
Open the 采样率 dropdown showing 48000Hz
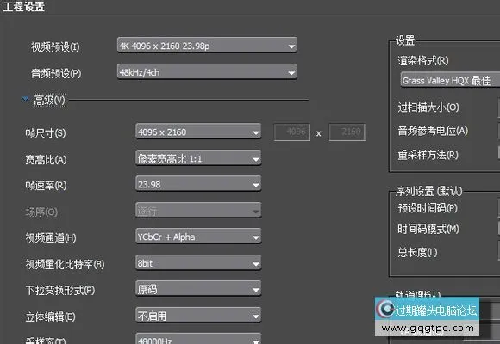(x=198, y=339)
